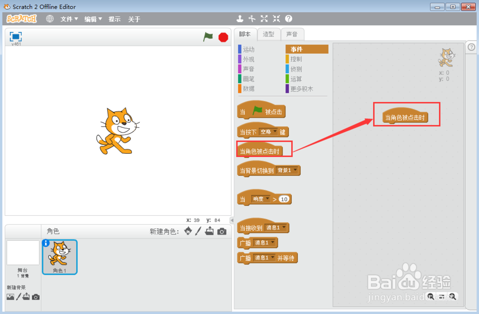
Task: Paint a new sprite
Action: pyautogui.click(x=198, y=231)
